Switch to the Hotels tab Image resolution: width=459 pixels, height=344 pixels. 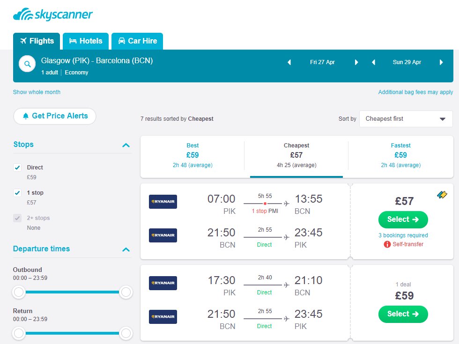click(x=86, y=41)
